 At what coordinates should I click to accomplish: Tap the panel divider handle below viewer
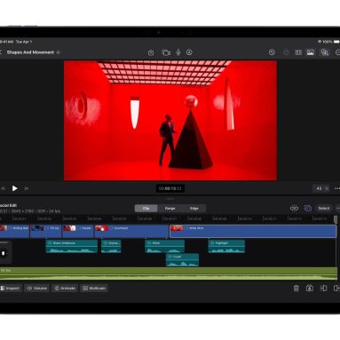click(x=170, y=199)
